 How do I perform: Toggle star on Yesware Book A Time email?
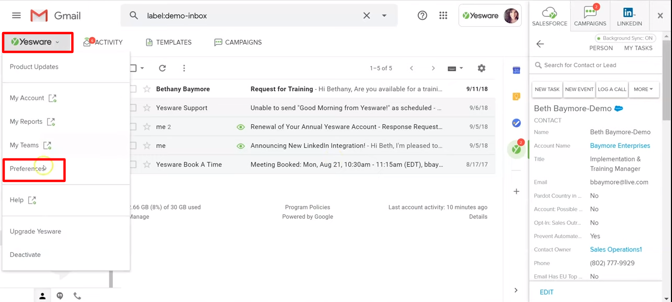(x=147, y=165)
